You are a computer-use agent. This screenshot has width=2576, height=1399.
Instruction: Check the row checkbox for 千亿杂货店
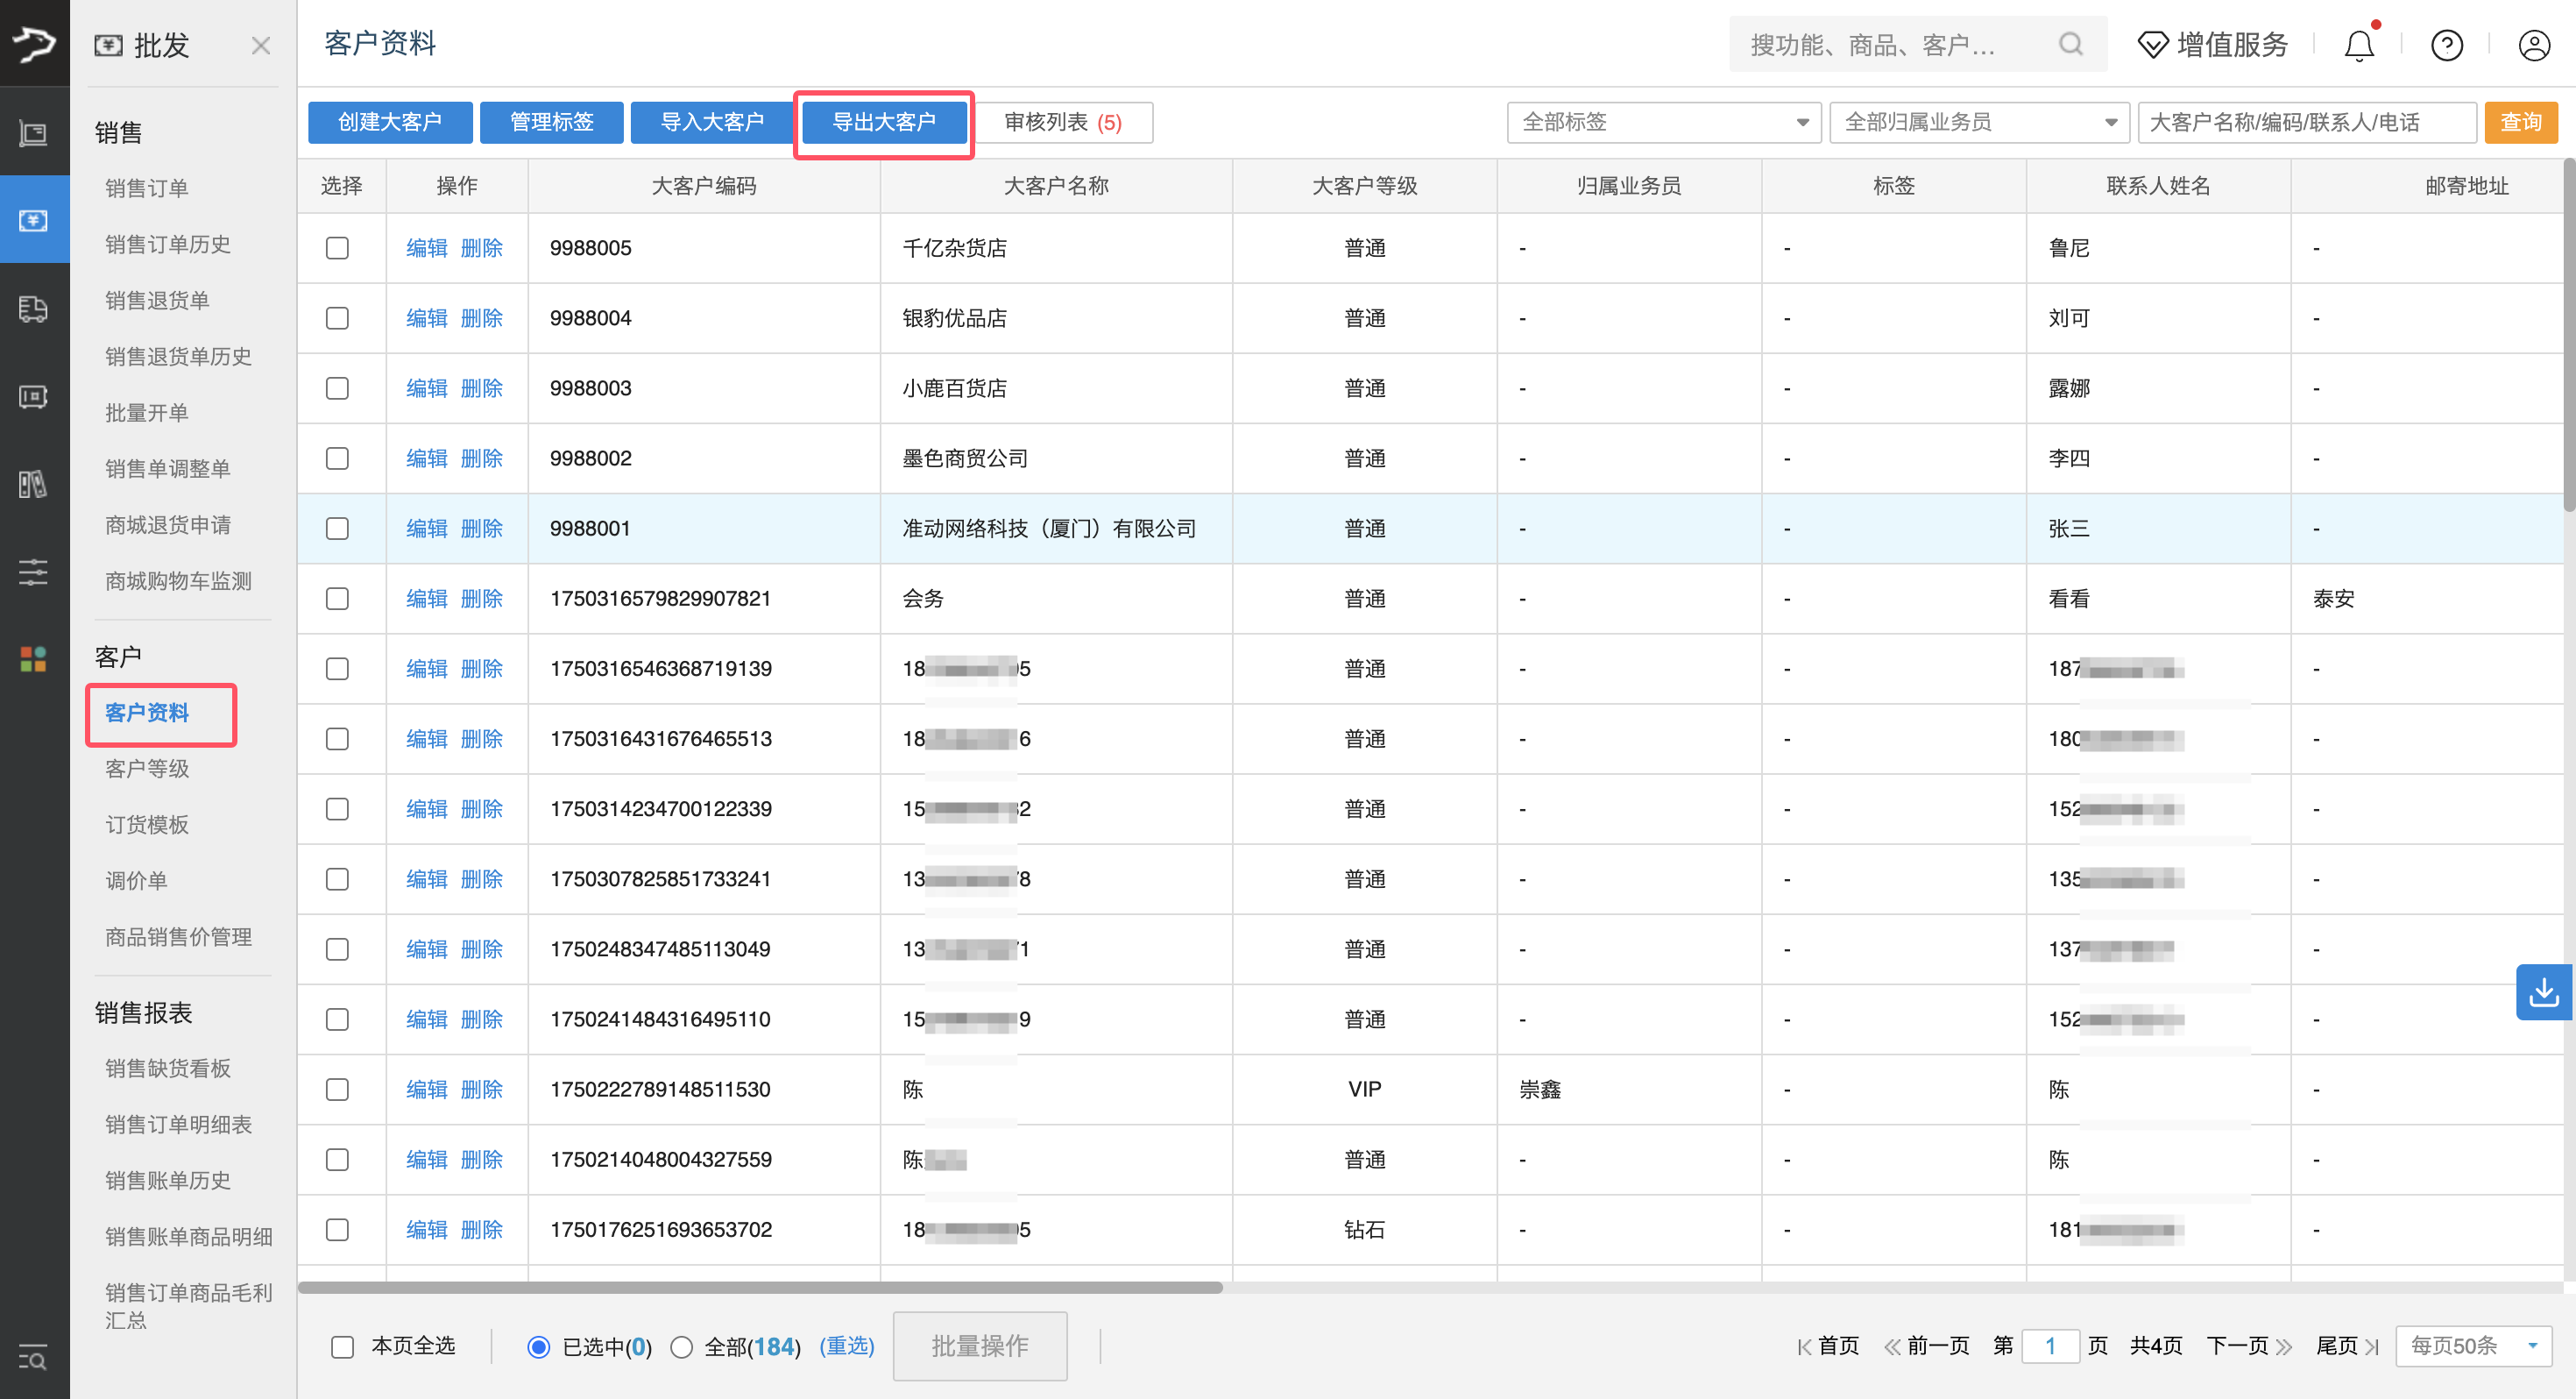[337, 247]
